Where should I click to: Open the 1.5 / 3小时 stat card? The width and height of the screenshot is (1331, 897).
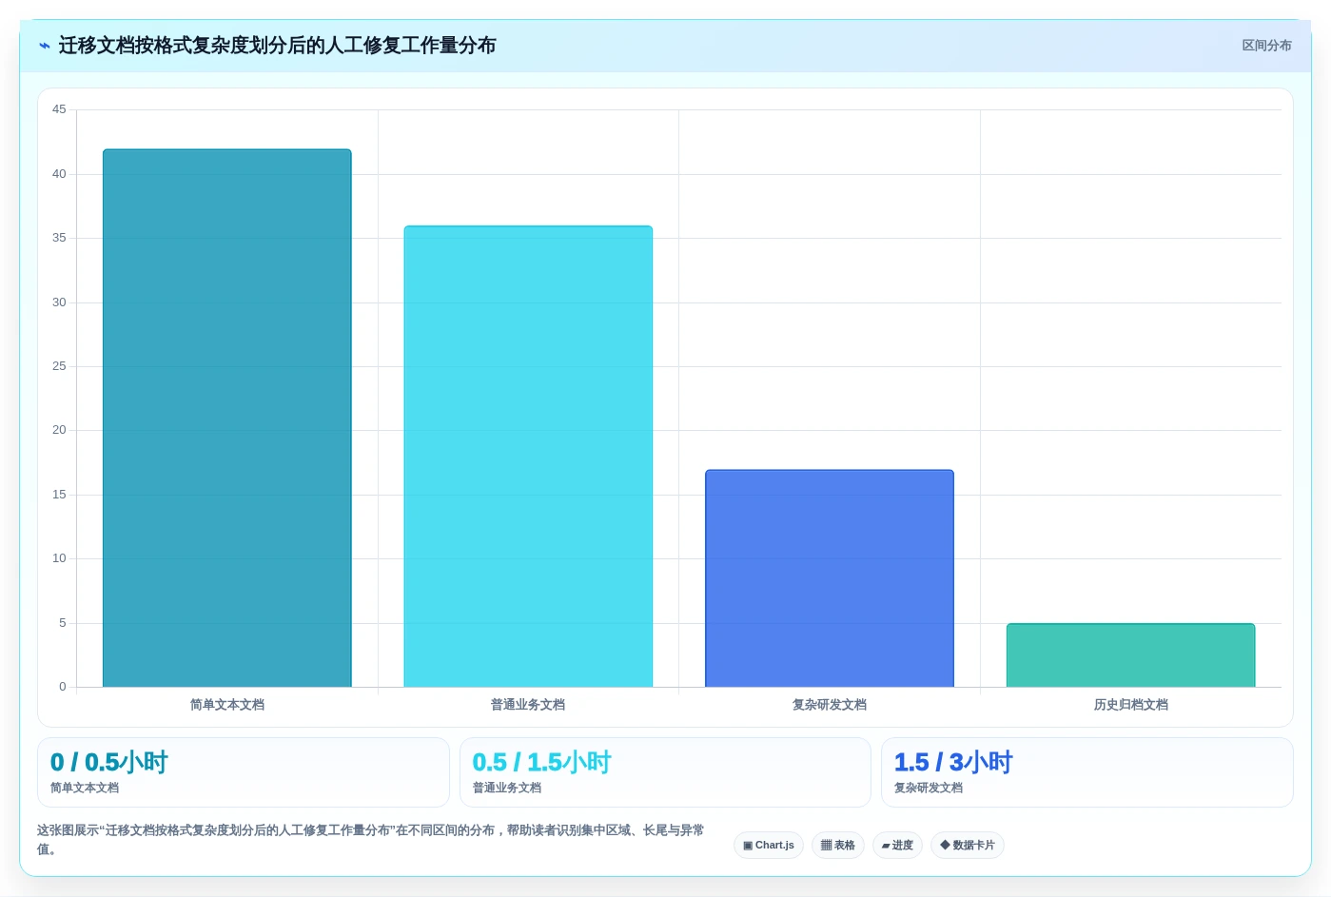(x=1086, y=772)
